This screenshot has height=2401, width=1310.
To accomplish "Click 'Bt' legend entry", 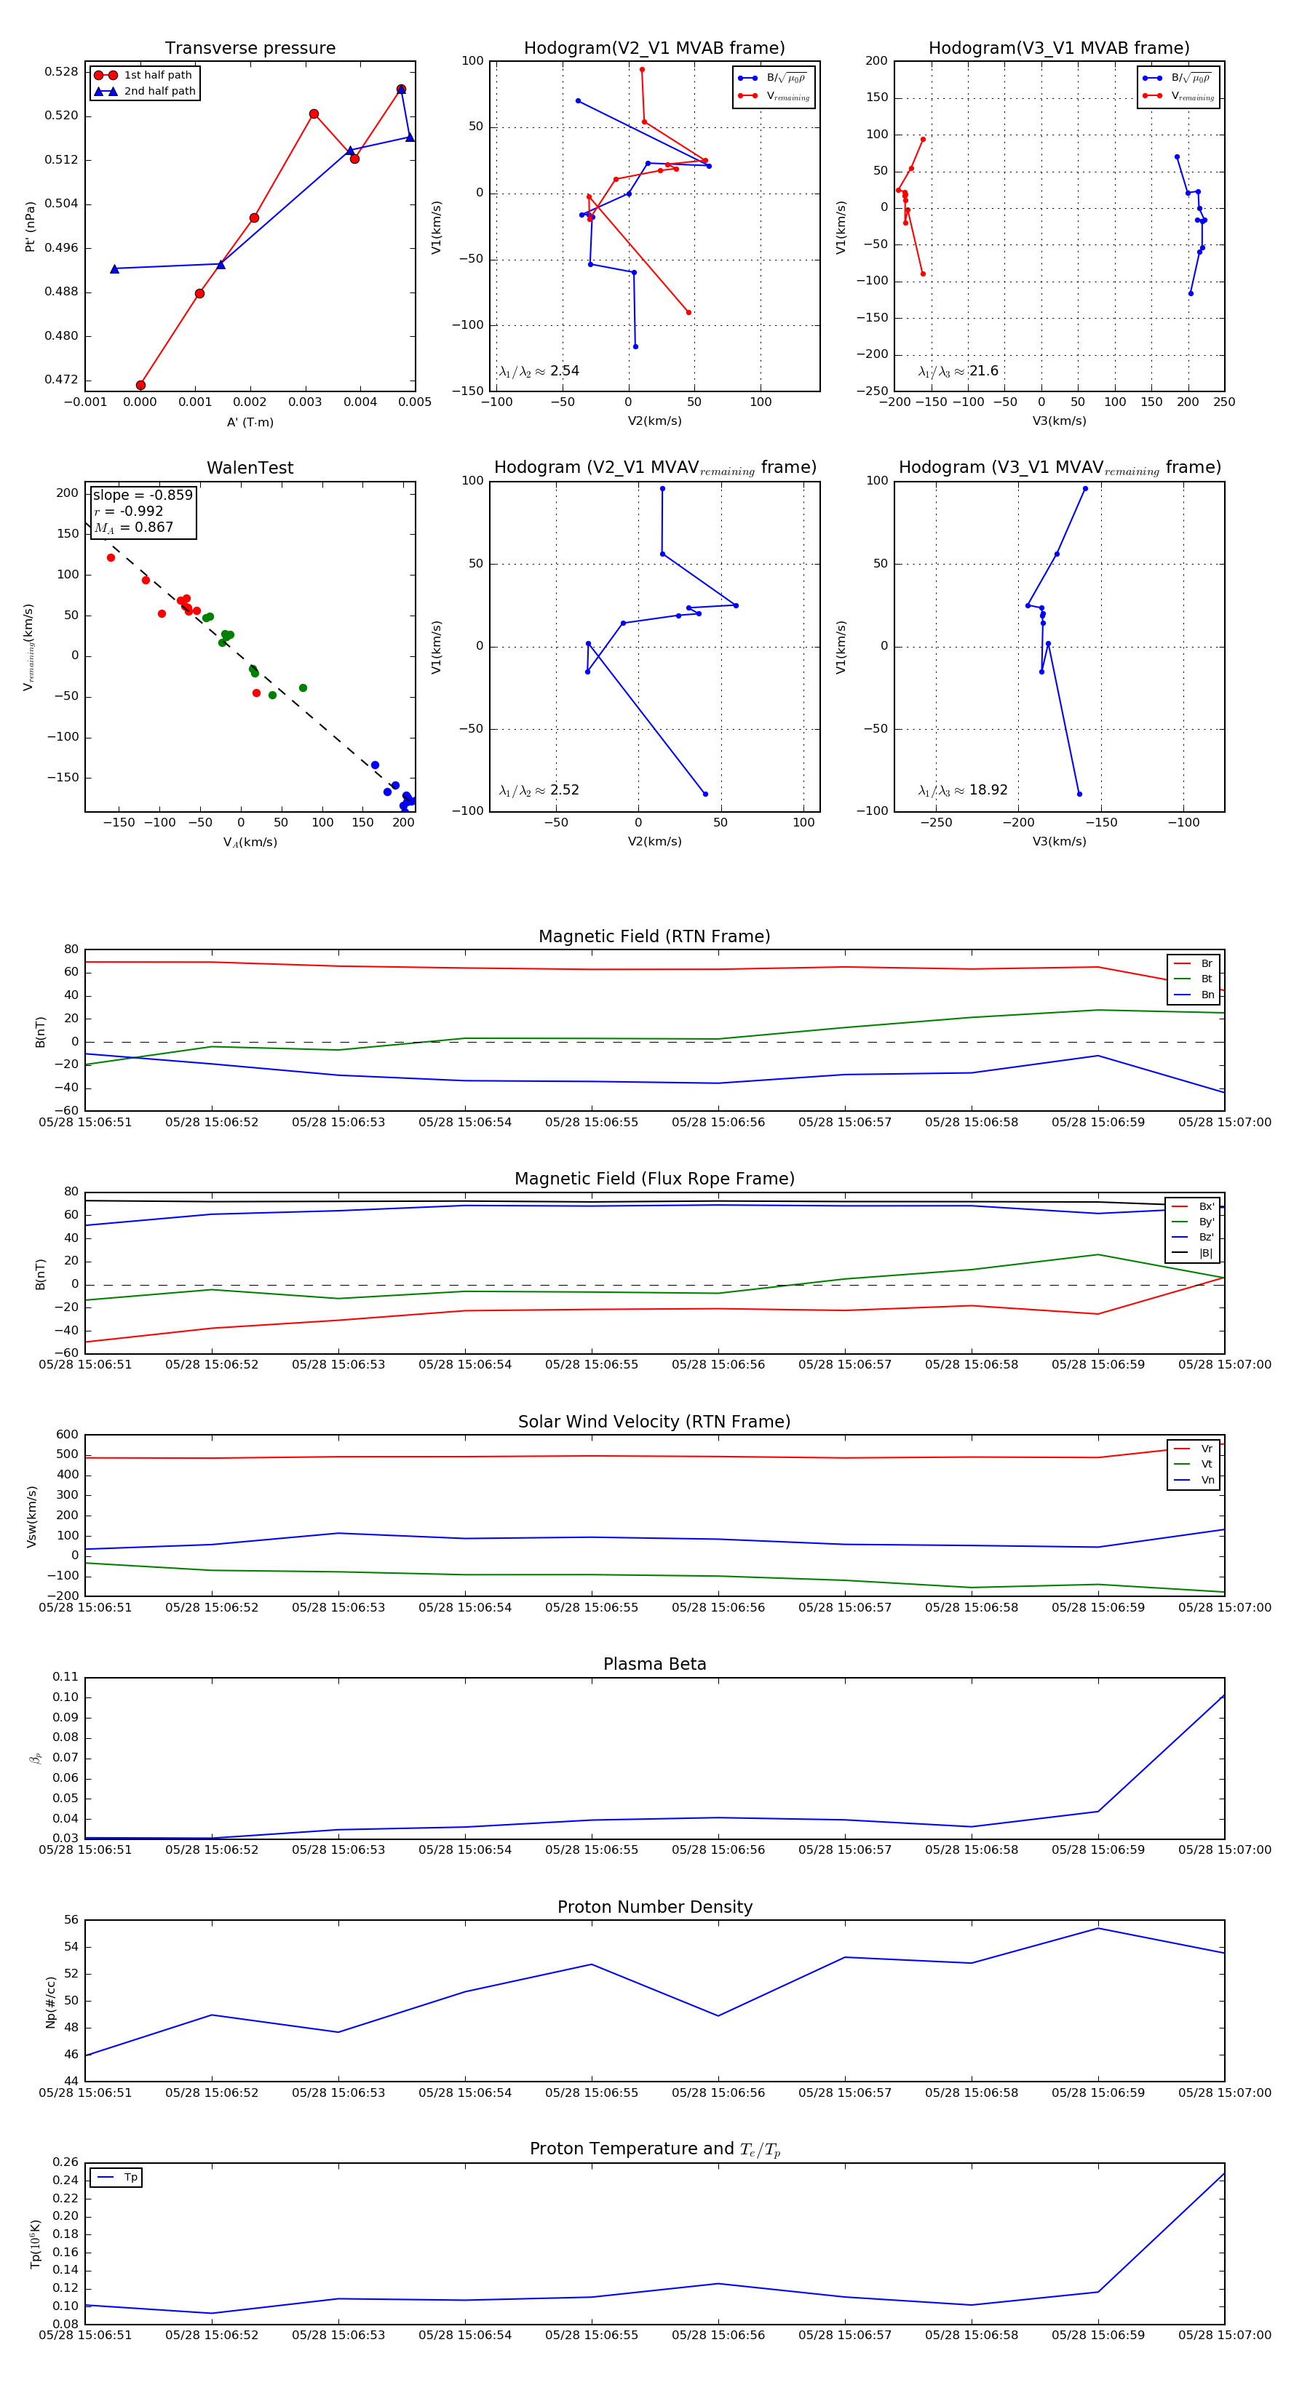I will pyautogui.click(x=1194, y=979).
